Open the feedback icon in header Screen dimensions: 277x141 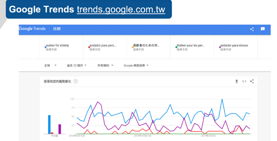[x=263, y=29]
